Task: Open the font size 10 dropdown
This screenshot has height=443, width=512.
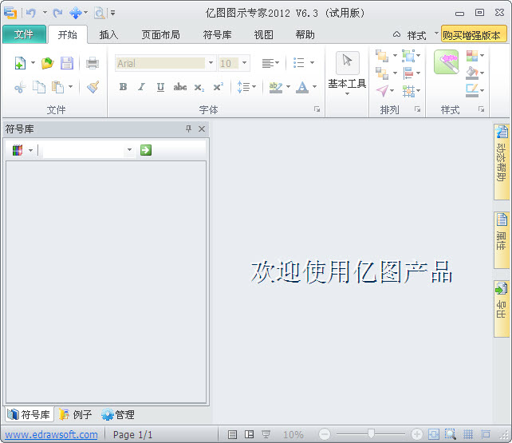Action: [244, 63]
